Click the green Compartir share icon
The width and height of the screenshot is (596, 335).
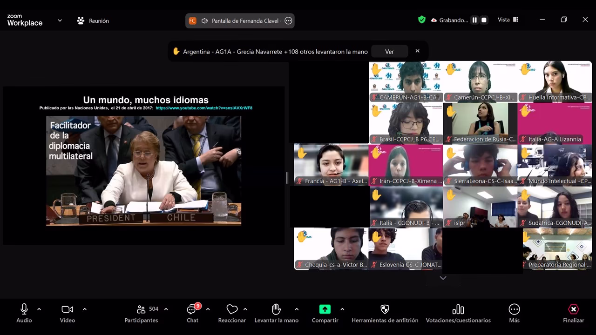325,309
